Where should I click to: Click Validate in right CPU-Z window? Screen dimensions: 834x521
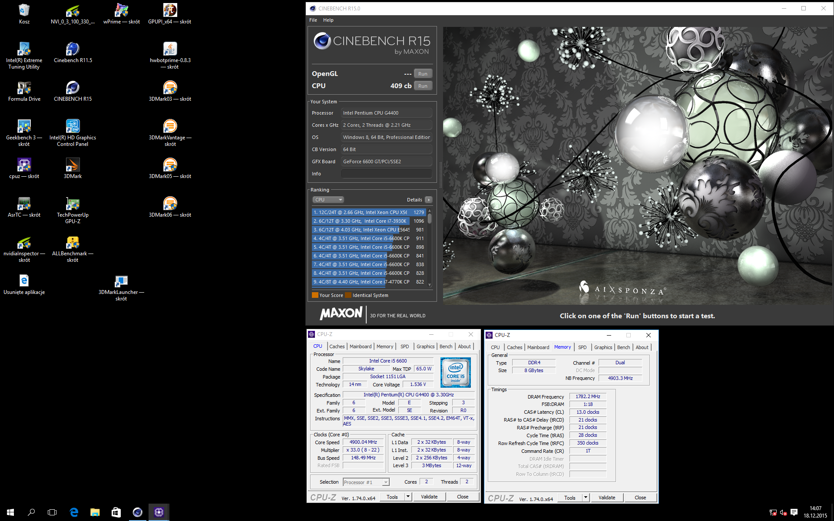coord(607,498)
